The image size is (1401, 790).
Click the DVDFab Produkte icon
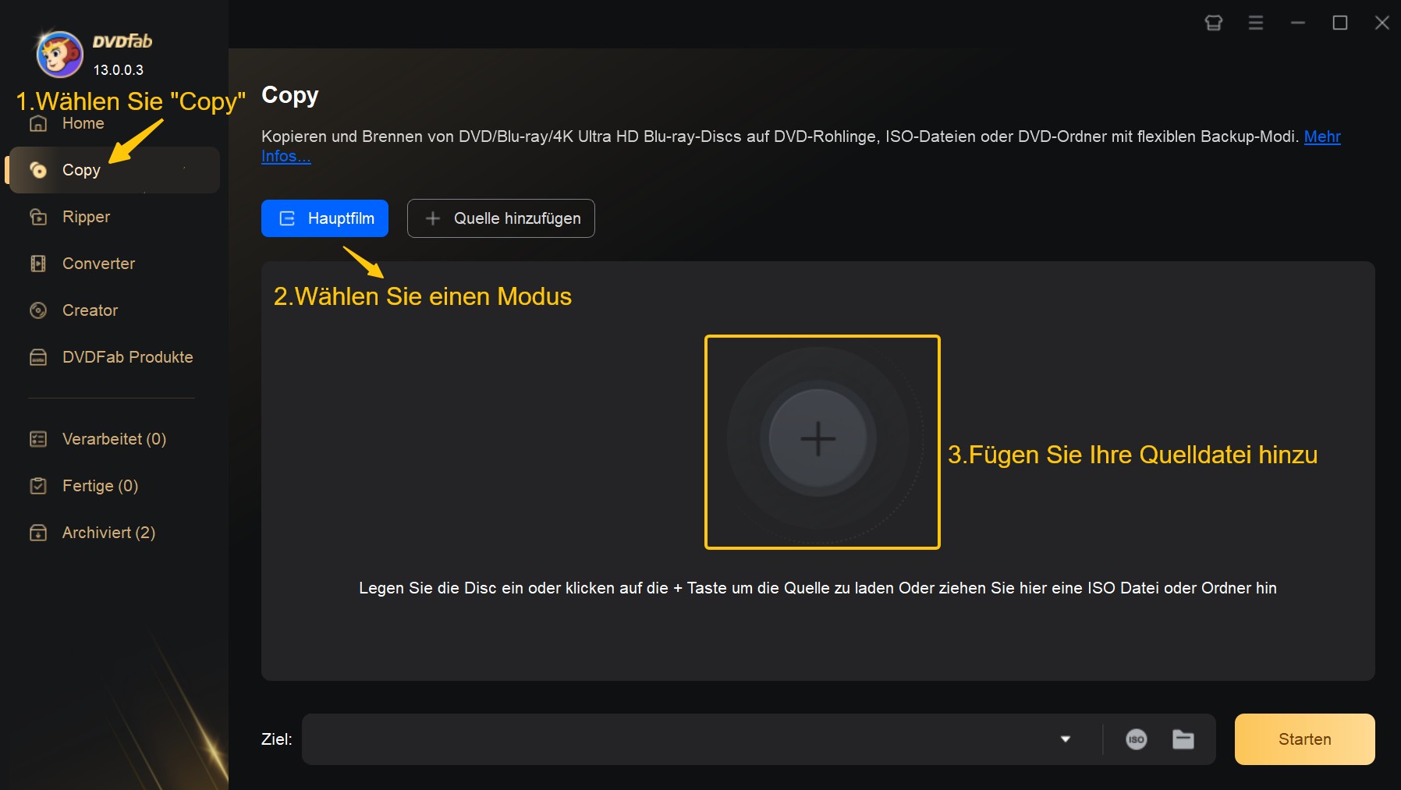(x=38, y=357)
